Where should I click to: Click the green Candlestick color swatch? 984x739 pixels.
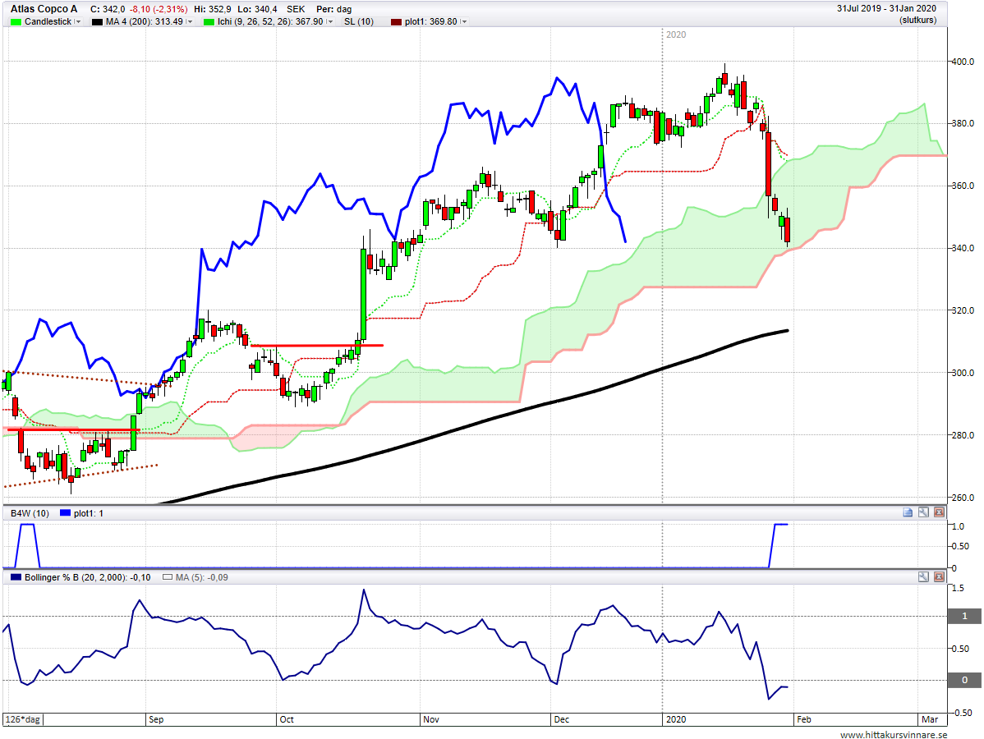coord(16,22)
